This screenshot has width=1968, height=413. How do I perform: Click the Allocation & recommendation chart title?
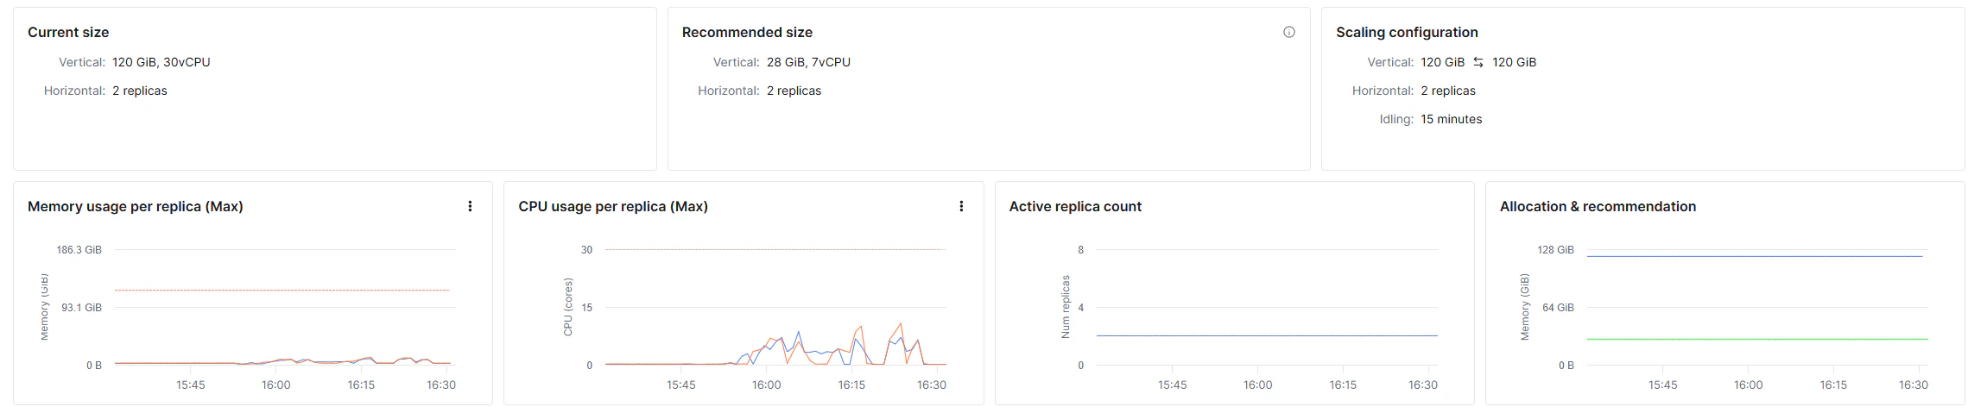point(1598,206)
